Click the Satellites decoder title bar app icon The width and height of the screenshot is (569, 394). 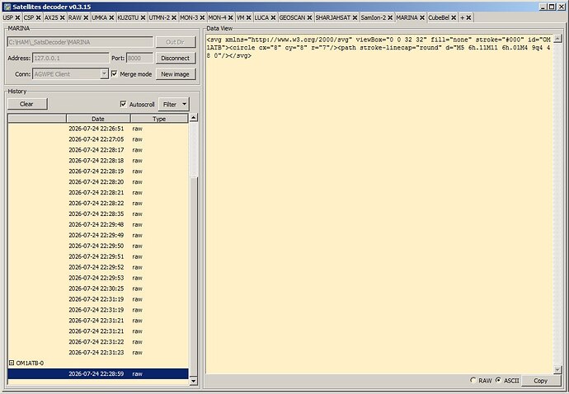(x=7, y=7)
